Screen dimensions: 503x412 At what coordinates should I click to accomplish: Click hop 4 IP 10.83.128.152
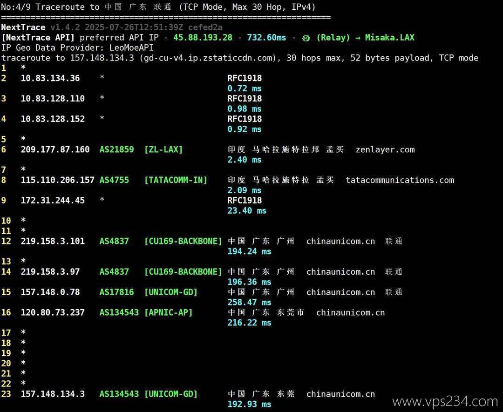tap(53, 119)
